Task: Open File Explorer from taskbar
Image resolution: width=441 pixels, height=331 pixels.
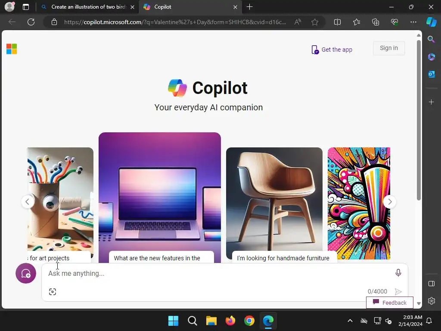Action: point(211,321)
